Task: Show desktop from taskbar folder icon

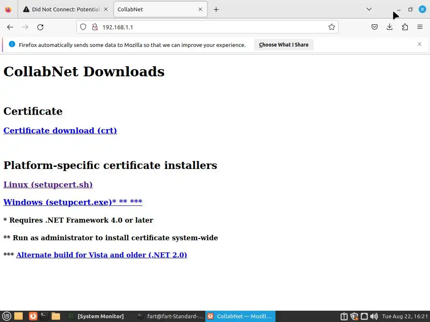Action: (x=18, y=316)
